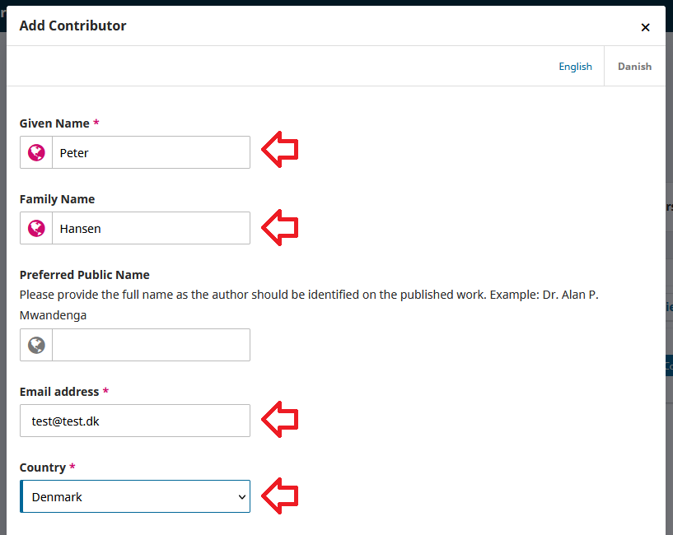Switch to the Danish language tab

coord(634,67)
